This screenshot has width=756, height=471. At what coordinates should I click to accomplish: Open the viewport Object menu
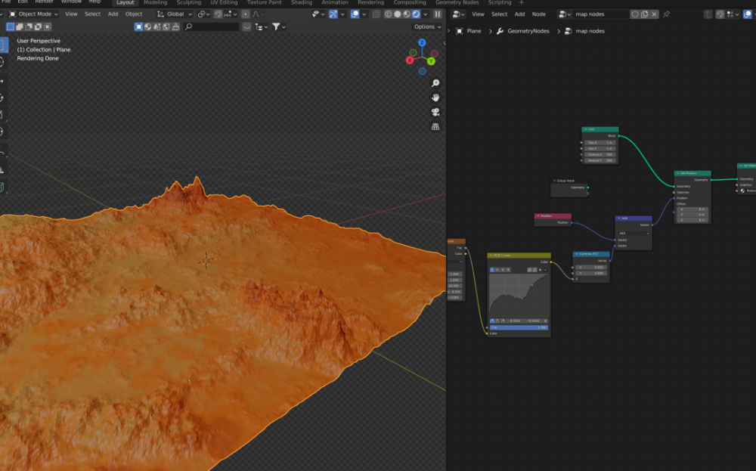coord(134,14)
